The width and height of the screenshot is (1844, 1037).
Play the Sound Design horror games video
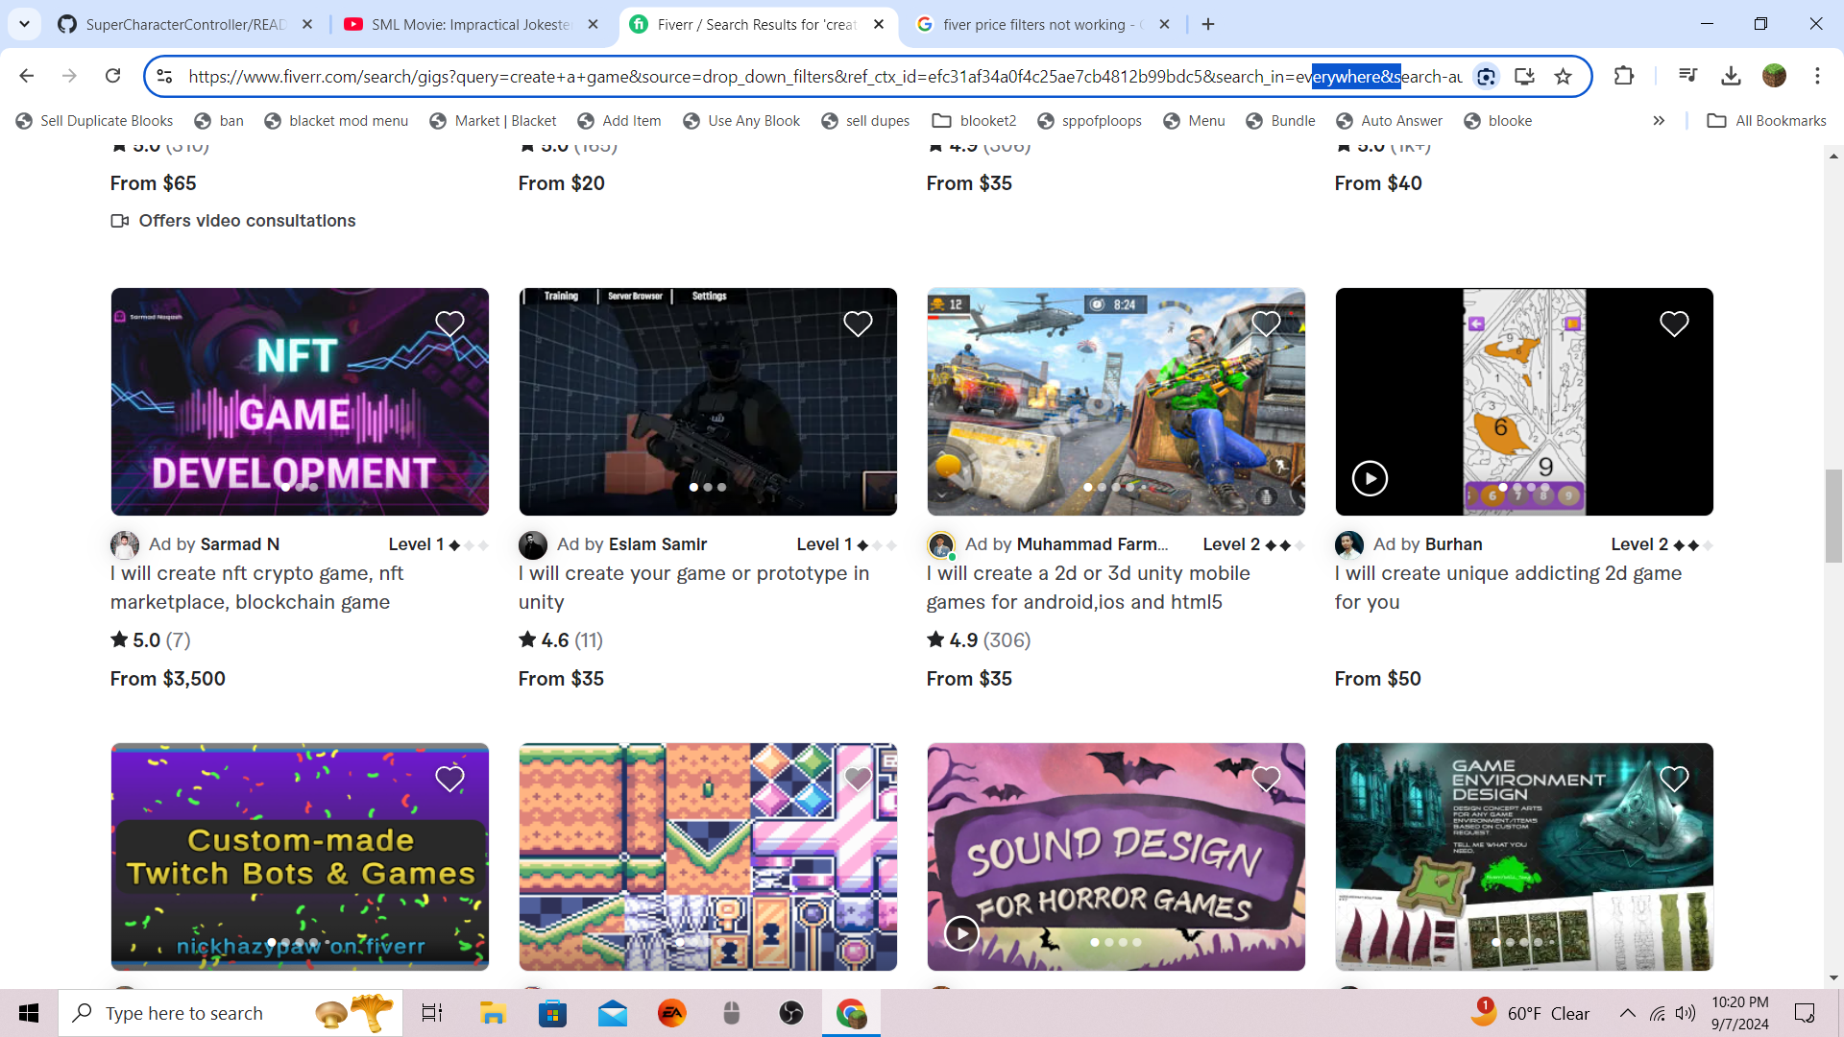[x=961, y=933]
